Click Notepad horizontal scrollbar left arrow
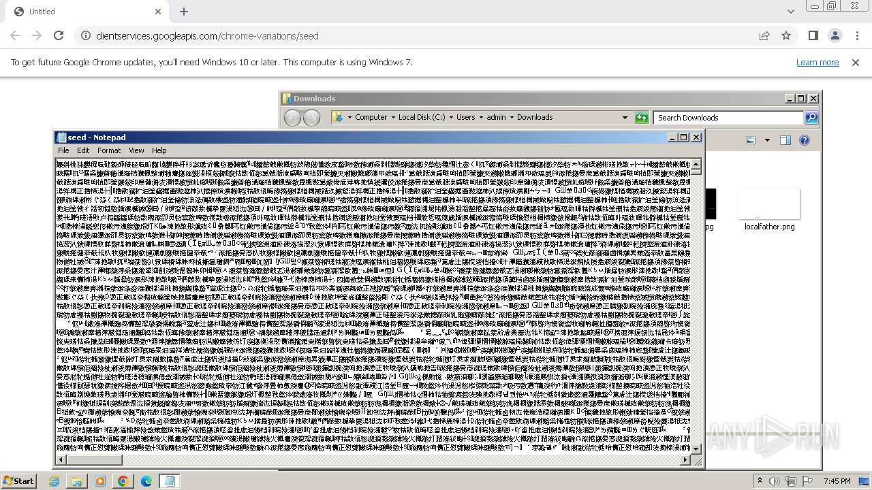872x490 pixels. pos(61,460)
